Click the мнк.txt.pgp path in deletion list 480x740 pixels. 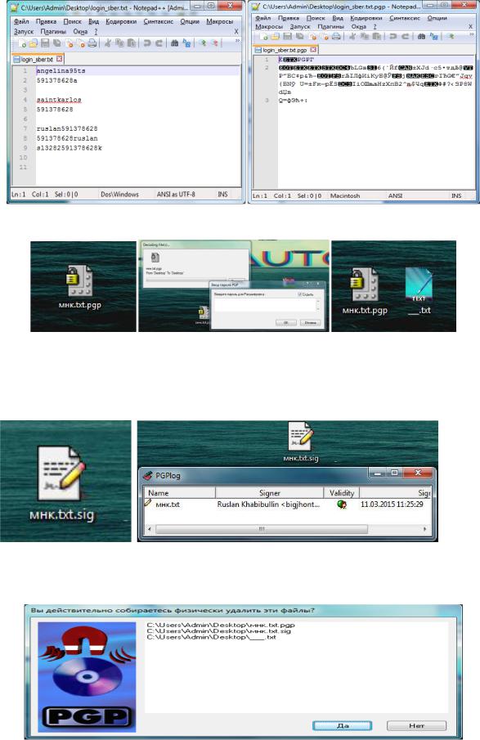pos(221,625)
